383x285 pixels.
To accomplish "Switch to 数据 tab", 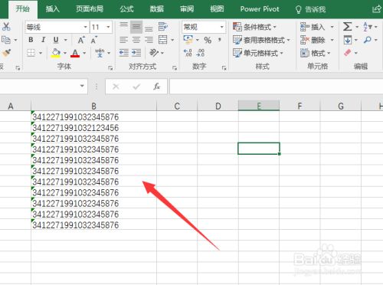I will [156, 9].
